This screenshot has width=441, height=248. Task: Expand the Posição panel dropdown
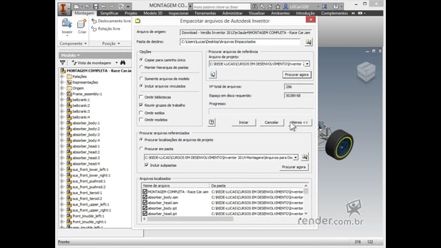119,43
